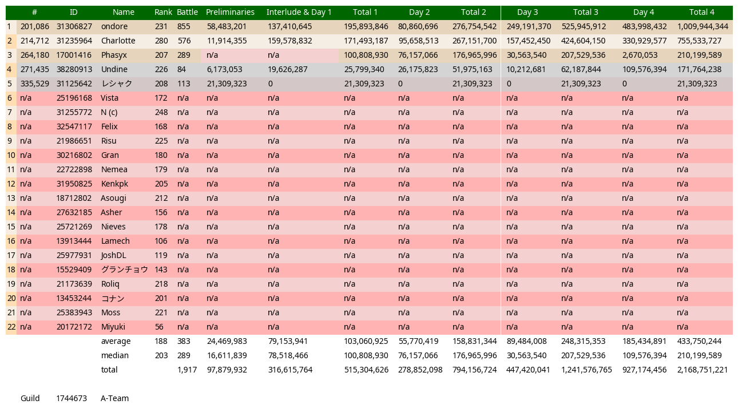
Task: Click the レシャク name cell
Action: pyautogui.click(x=117, y=84)
